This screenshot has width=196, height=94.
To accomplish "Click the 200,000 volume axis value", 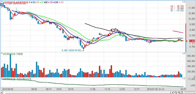I will tap(191, 72).
